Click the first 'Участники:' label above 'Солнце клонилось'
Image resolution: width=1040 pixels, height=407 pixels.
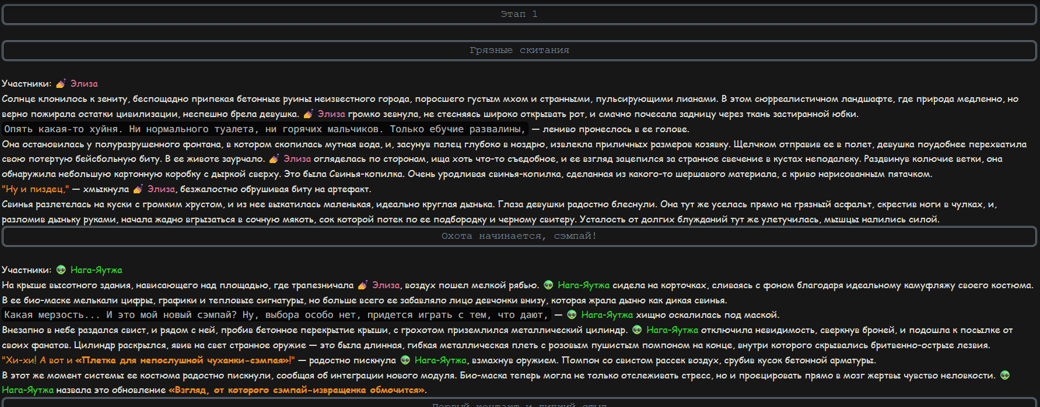pyautogui.click(x=27, y=84)
